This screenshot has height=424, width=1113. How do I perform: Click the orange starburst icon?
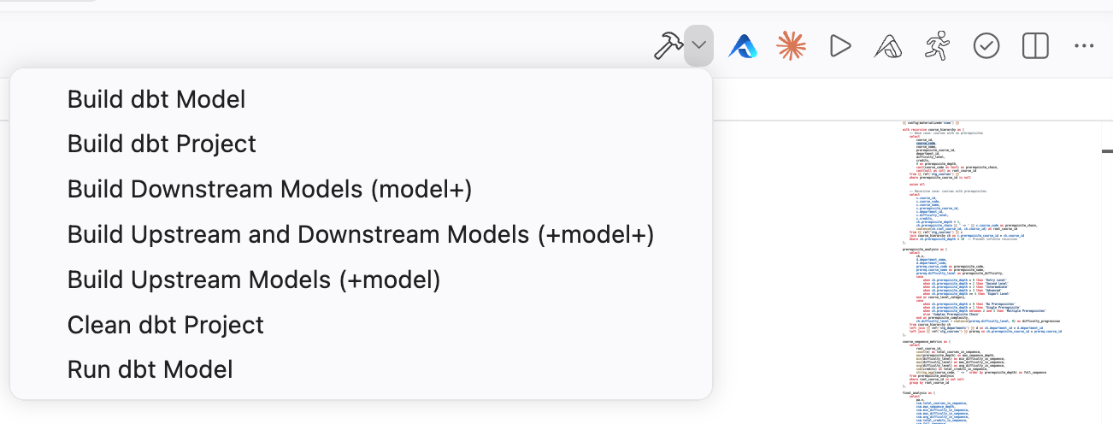(x=792, y=45)
